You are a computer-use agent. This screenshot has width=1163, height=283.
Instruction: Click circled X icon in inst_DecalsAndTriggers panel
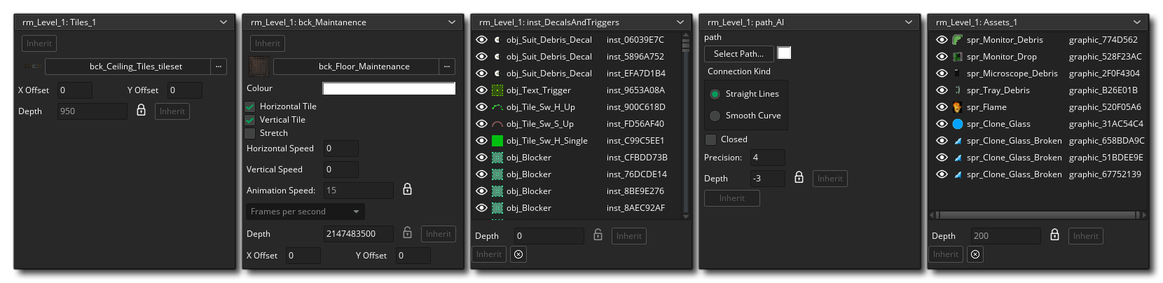(x=518, y=254)
